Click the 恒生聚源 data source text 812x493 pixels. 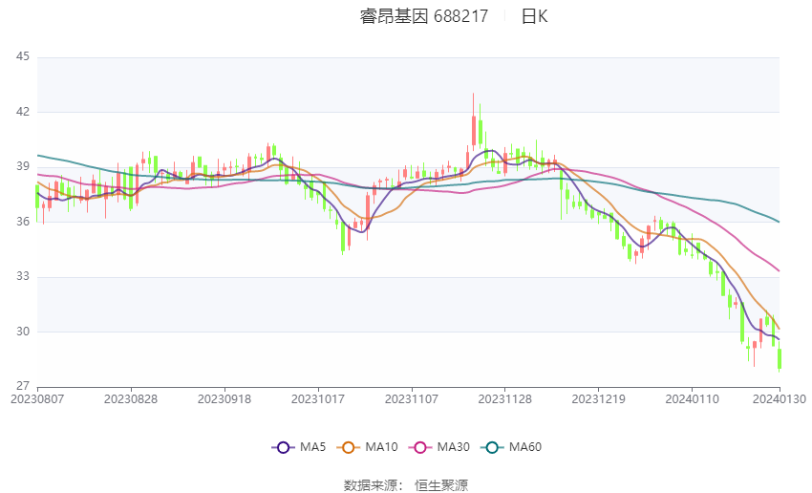441,485
